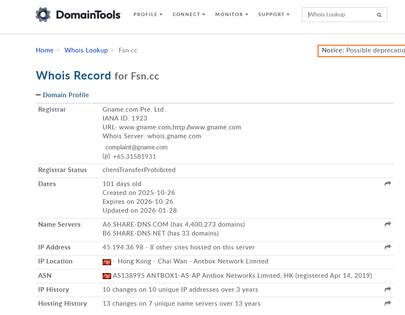Click Hong Kong flag in ASN row
Viewport: 405px width, 315px height.
tap(107, 276)
